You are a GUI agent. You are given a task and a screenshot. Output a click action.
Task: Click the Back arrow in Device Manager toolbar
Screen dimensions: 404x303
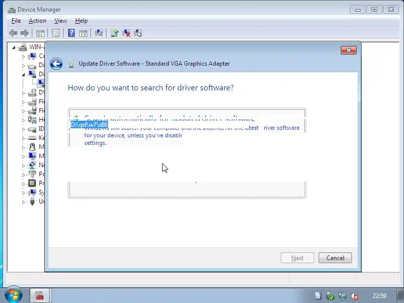click(x=13, y=33)
